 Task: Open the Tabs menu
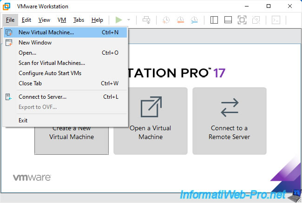(79, 20)
